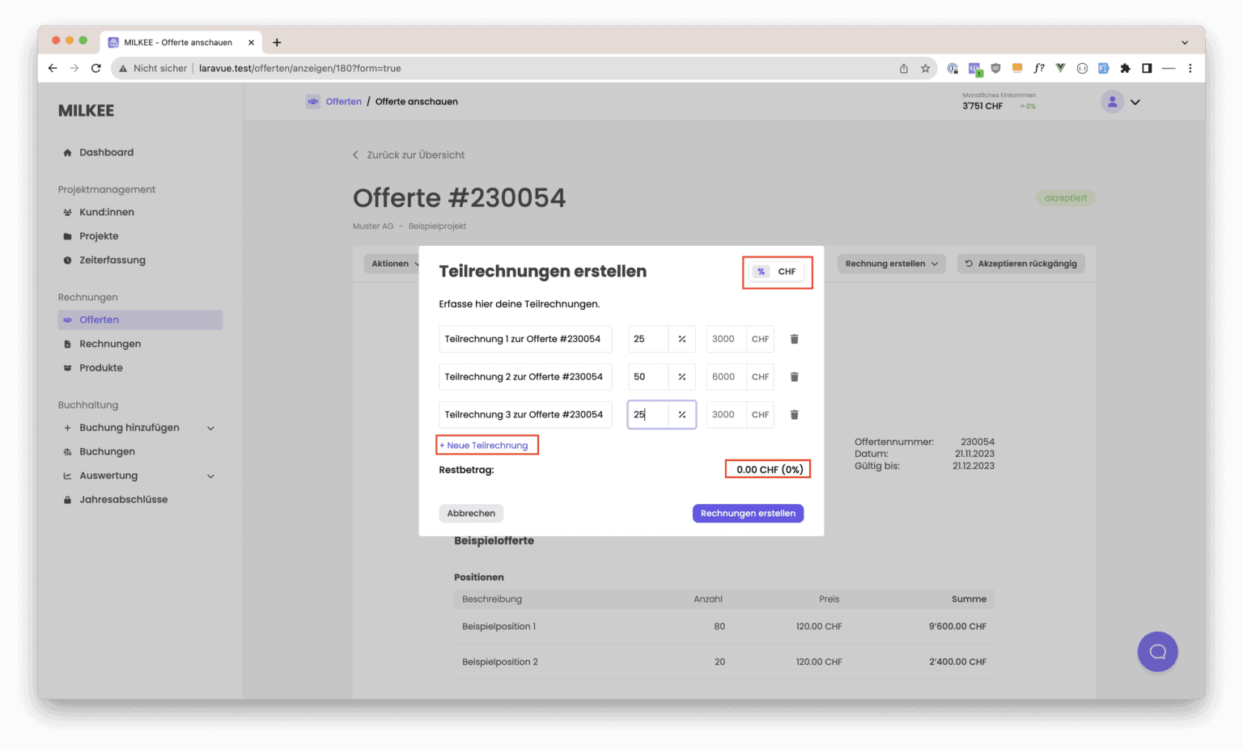Open Rechnung erstellen dropdown
1243x749 pixels.
click(x=891, y=264)
